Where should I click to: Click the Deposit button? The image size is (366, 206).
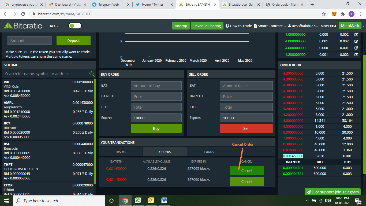tap(73, 41)
